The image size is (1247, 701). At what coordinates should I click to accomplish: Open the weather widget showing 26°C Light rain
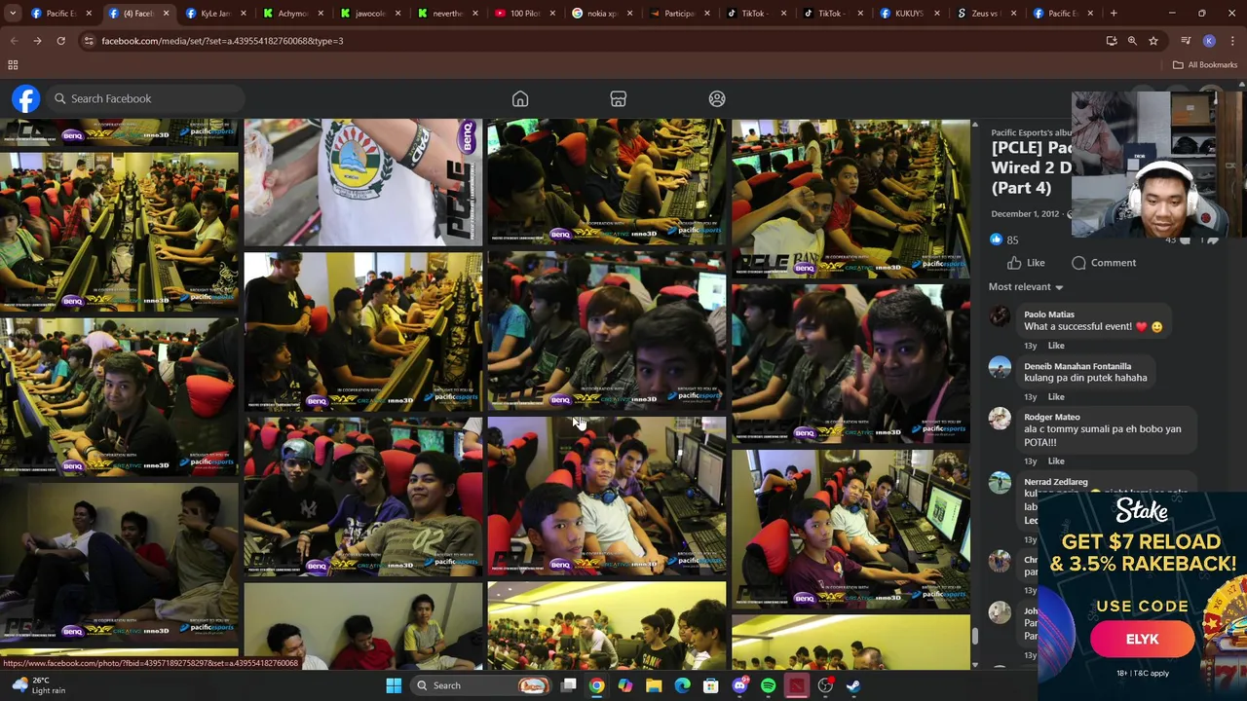coord(41,685)
